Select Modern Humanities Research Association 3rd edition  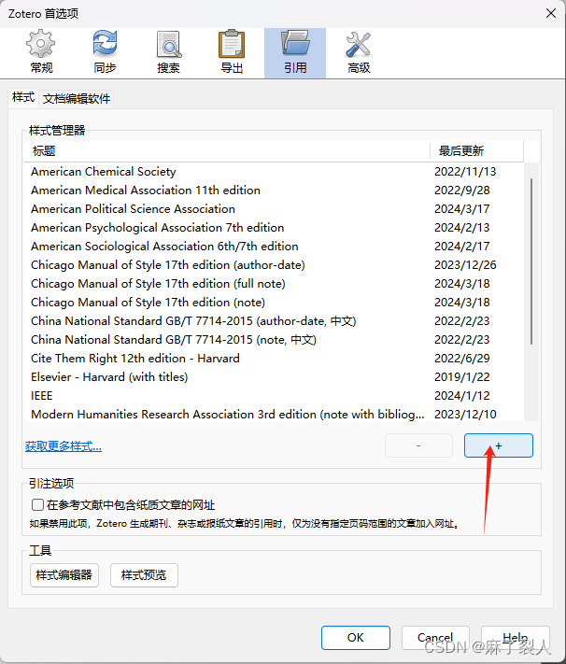tap(274, 414)
